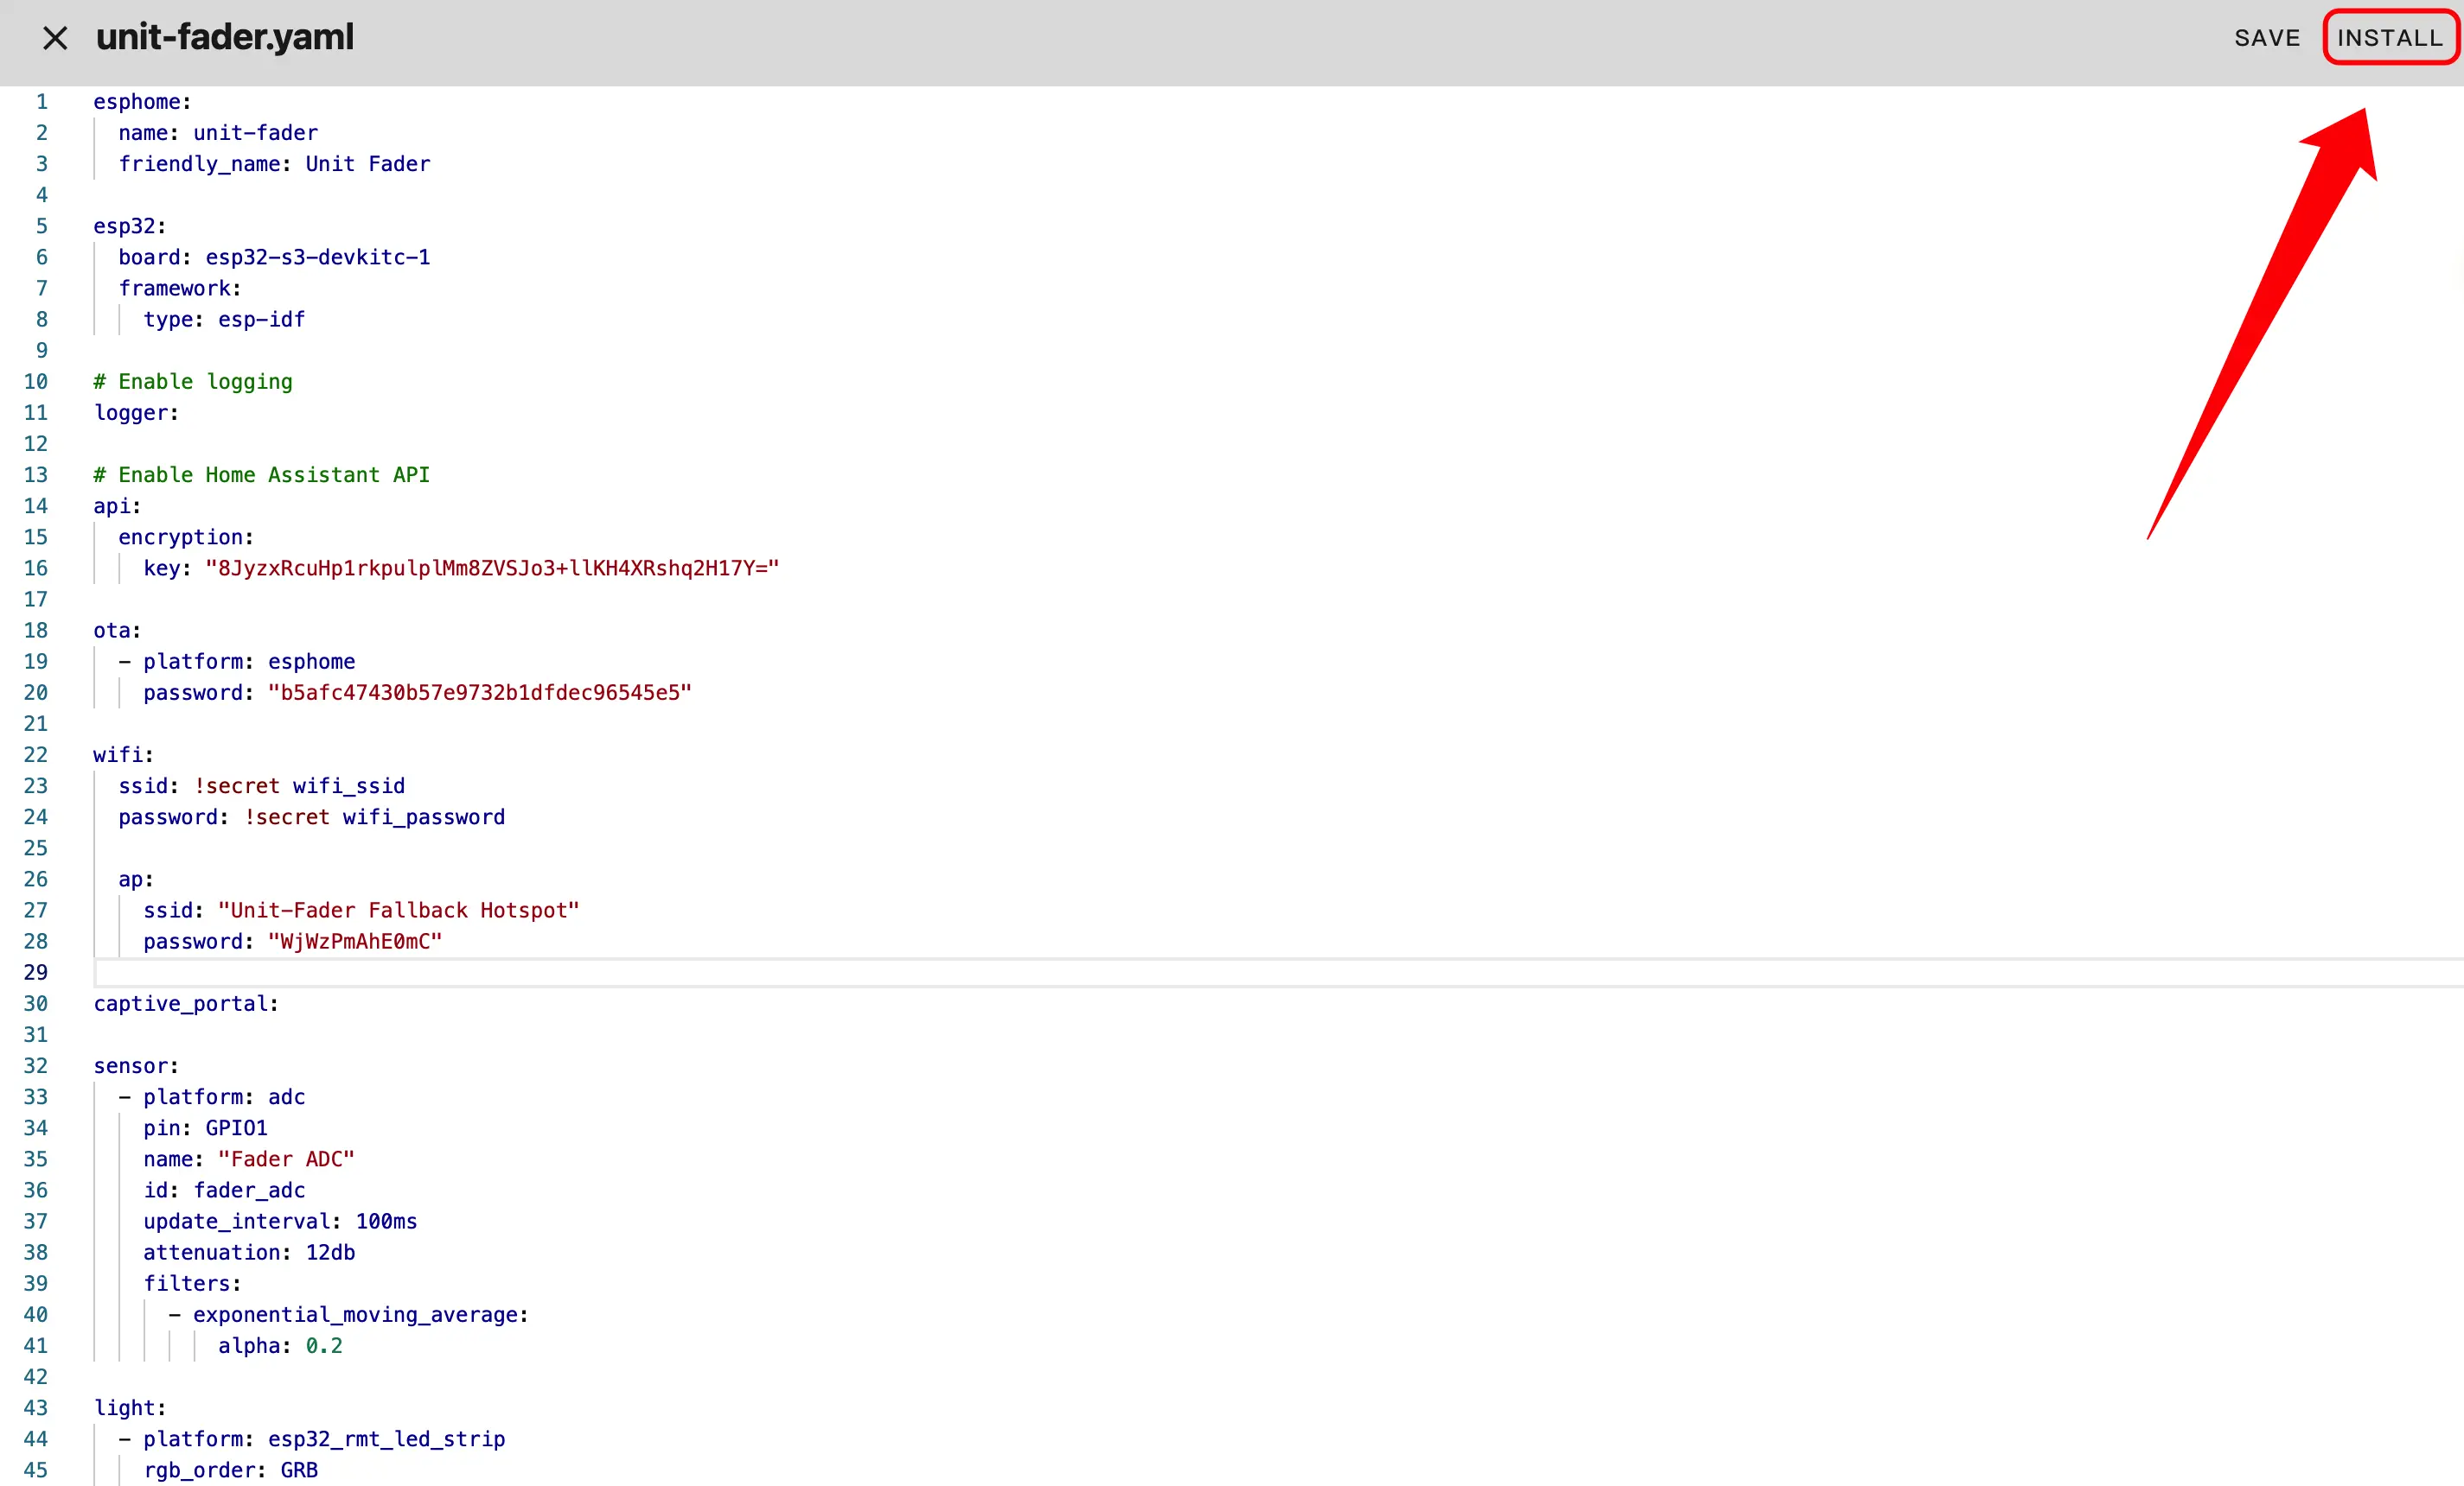2464x1486 pixels.
Task: Click the fallback hotspot ssid string
Action: (398, 911)
